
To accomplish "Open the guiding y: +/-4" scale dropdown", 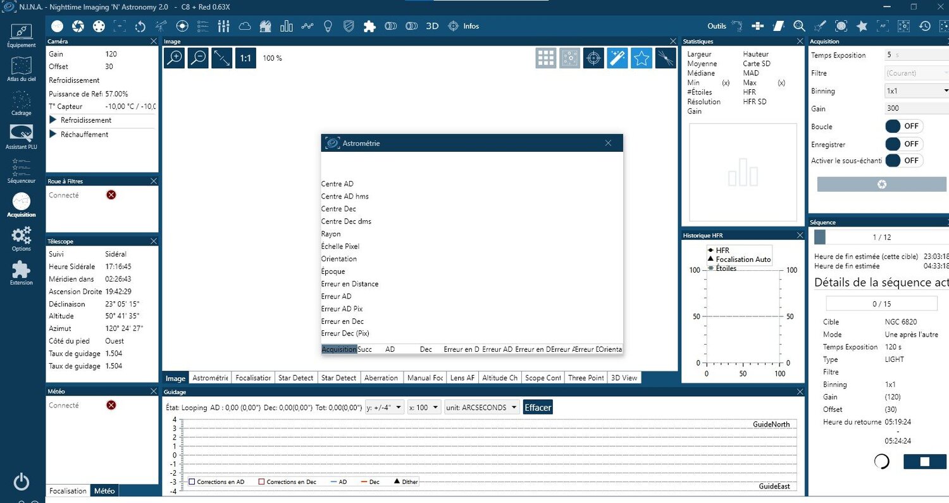I will tap(385, 407).
